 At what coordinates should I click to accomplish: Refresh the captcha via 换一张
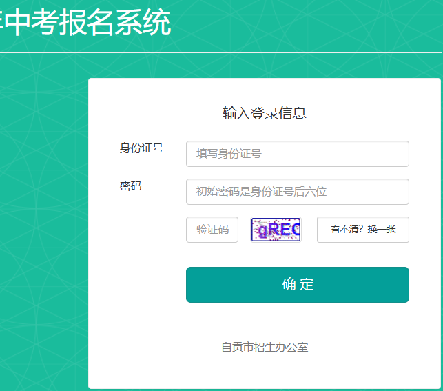(363, 230)
